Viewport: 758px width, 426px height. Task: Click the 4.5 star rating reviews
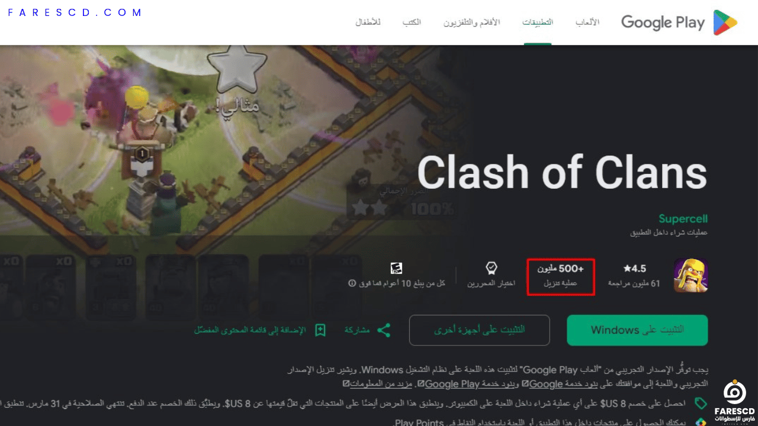pos(634,276)
